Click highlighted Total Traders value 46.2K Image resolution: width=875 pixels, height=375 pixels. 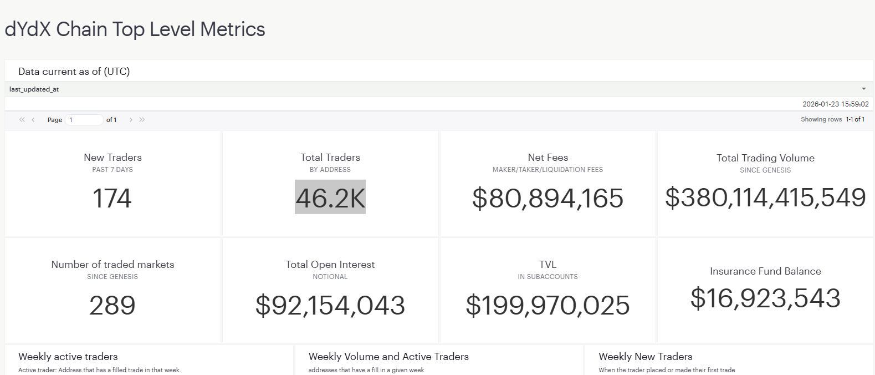[330, 197]
